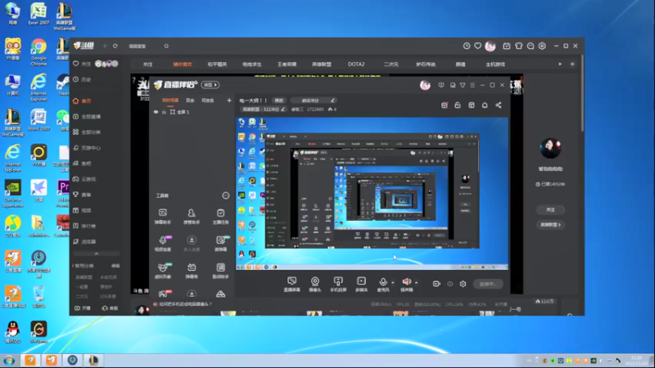Click the 斗鱼 search input field
Screen dimensions: 655x368
coord(144,46)
